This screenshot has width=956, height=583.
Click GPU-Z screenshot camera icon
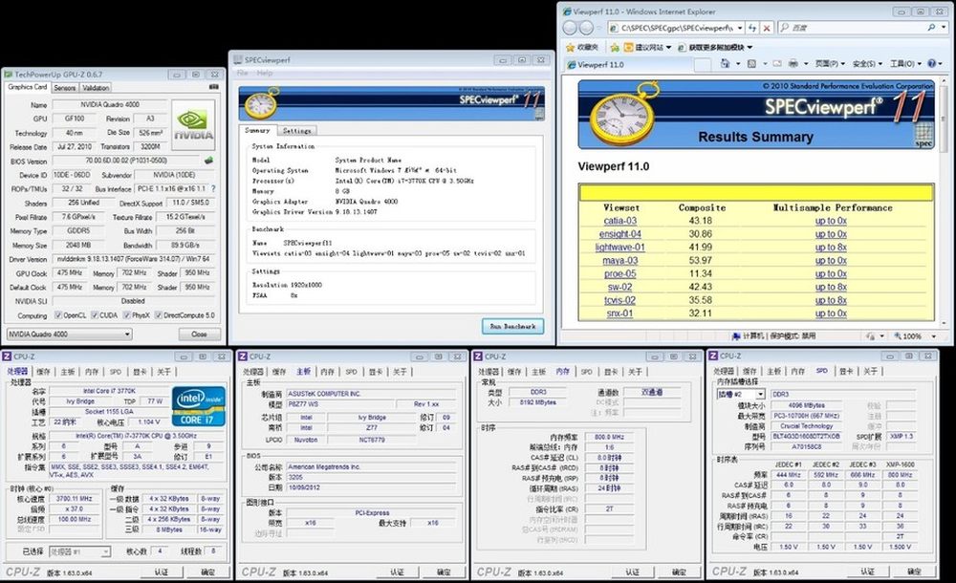click(213, 87)
